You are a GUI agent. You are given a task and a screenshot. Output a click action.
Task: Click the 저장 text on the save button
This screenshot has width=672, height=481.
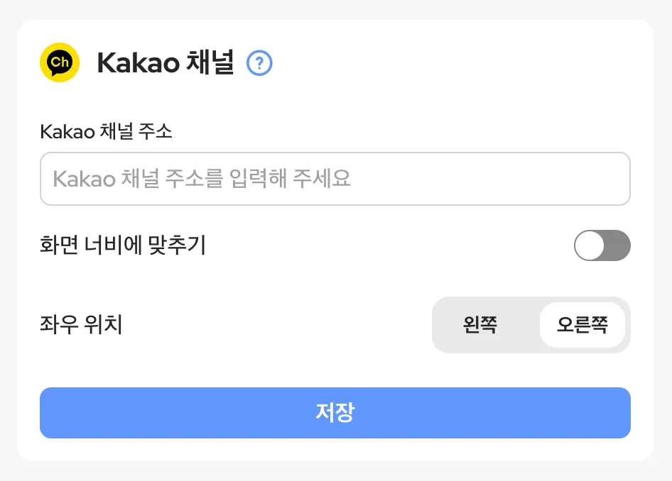(x=335, y=412)
